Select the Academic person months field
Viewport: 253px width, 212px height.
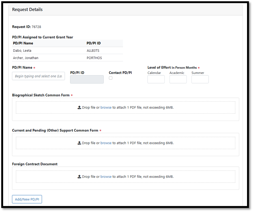click(x=178, y=79)
